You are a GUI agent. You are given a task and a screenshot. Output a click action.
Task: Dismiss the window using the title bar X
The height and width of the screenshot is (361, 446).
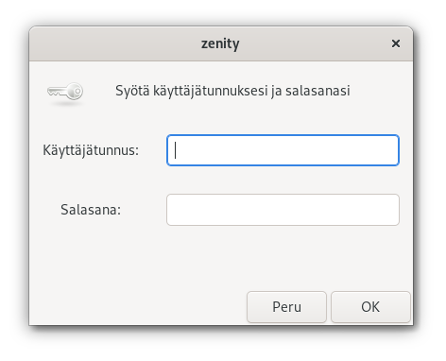(x=396, y=43)
